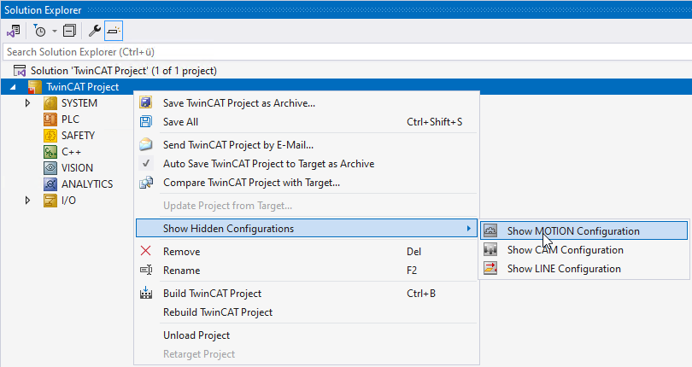Select the VISION tree label

click(x=77, y=168)
